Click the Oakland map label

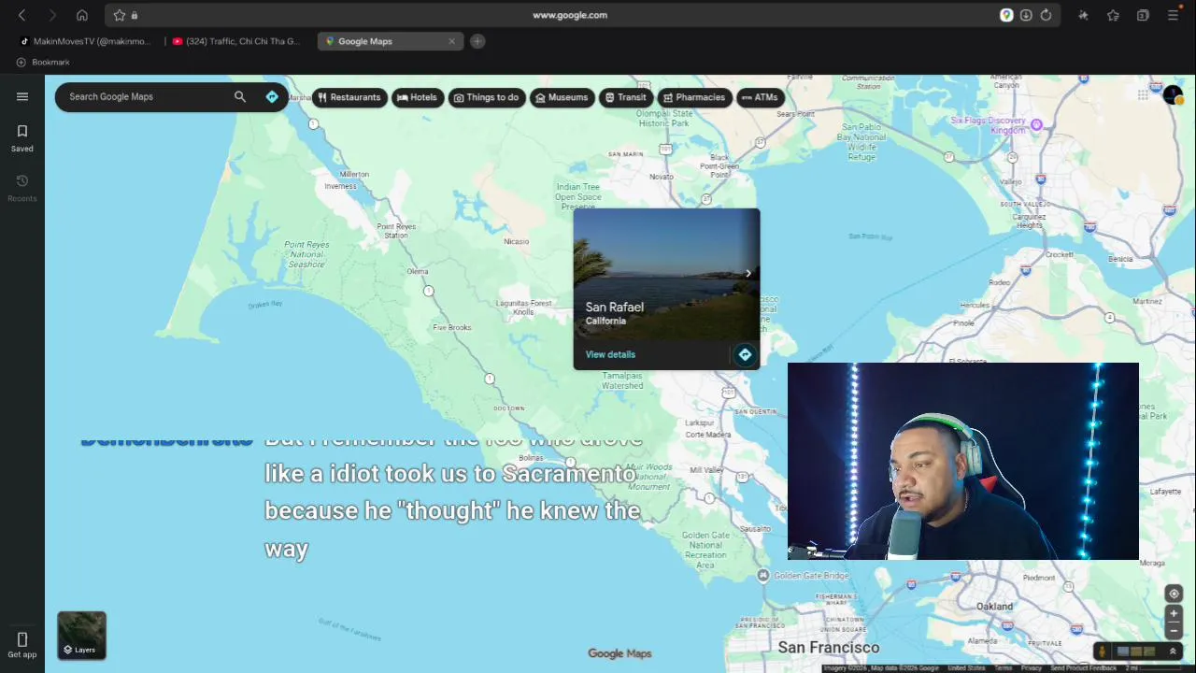point(994,606)
